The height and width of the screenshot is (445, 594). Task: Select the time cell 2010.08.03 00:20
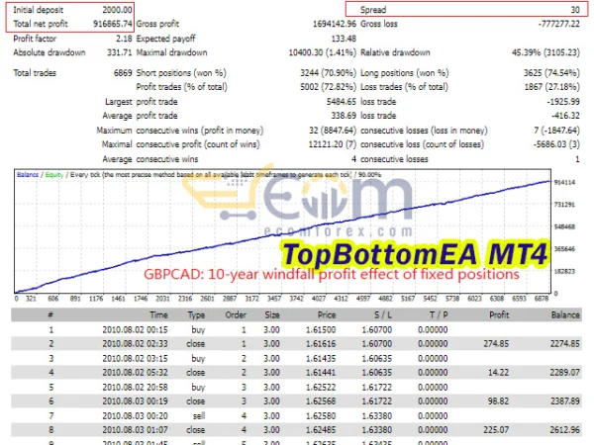(x=135, y=416)
